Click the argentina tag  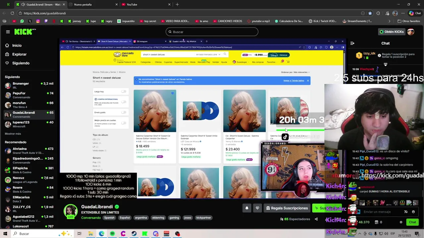pos(141,218)
